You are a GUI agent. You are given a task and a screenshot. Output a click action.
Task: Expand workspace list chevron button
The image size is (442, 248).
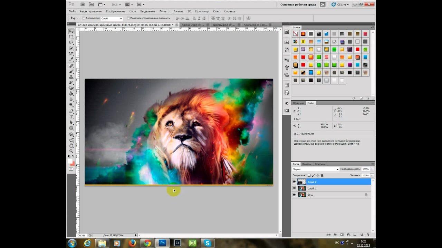coord(323,4)
